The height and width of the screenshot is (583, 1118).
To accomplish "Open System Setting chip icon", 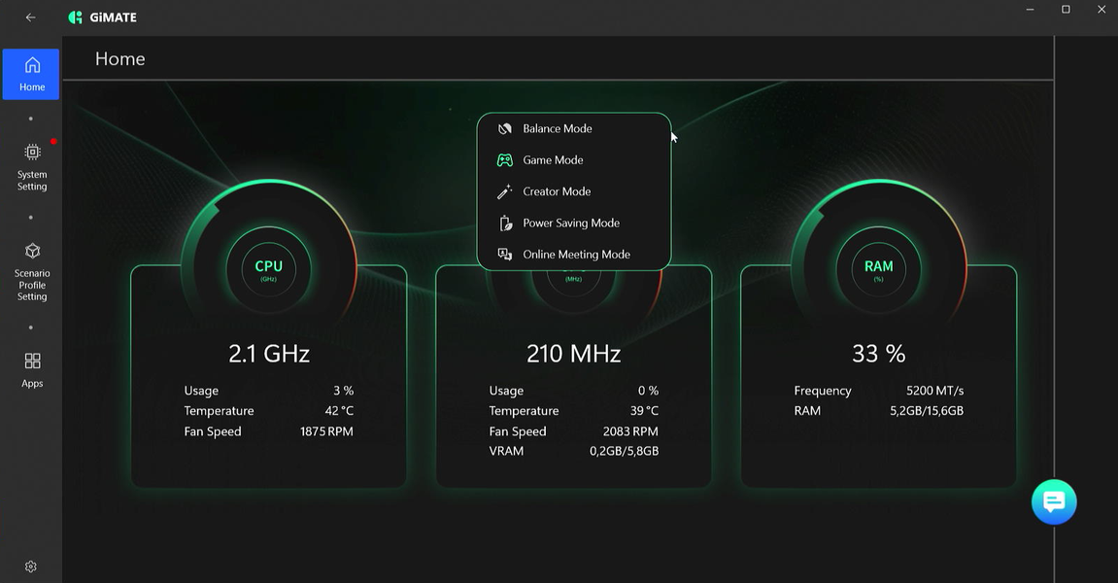I will [x=32, y=152].
